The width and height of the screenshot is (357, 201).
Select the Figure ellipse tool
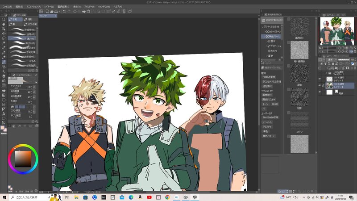click(4, 100)
